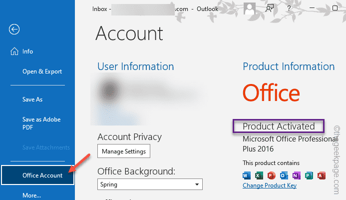The width and height of the screenshot is (346, 200).
Task: Click the PowerPoint app icon
Action: [x=272, y=175]
